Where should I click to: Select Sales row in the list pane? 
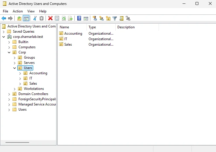point(86,45)
